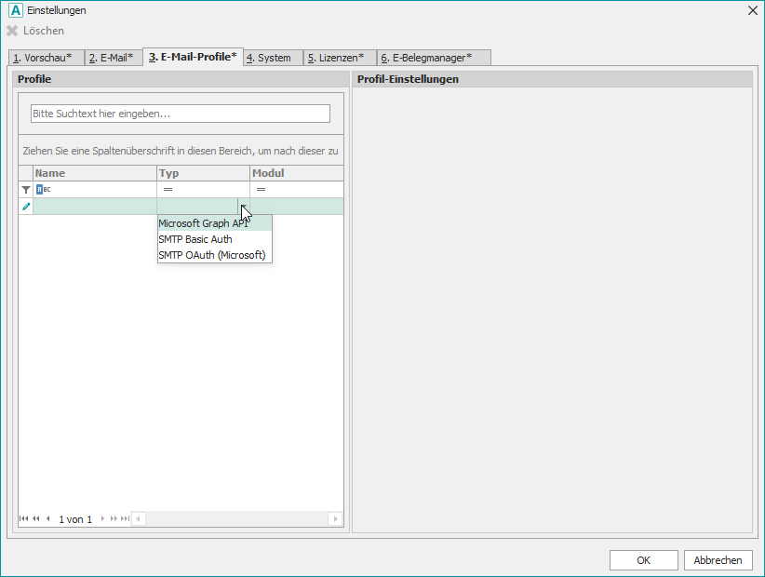
Task: Choose Microsoft Graph API from list
Action: [x=215, y=223]
